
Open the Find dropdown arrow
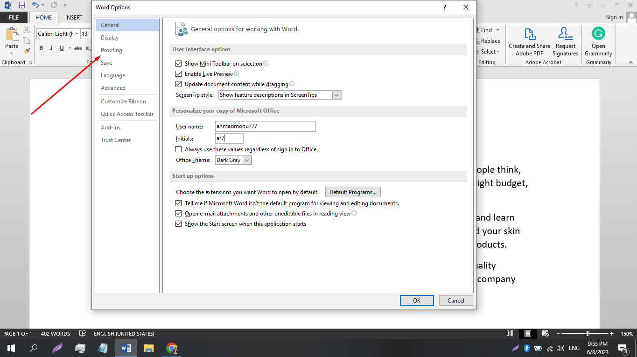pos(497,30)
